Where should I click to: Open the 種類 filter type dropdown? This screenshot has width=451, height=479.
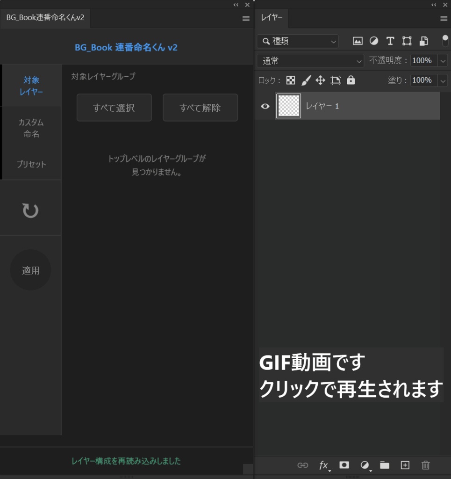click(298, 41)
